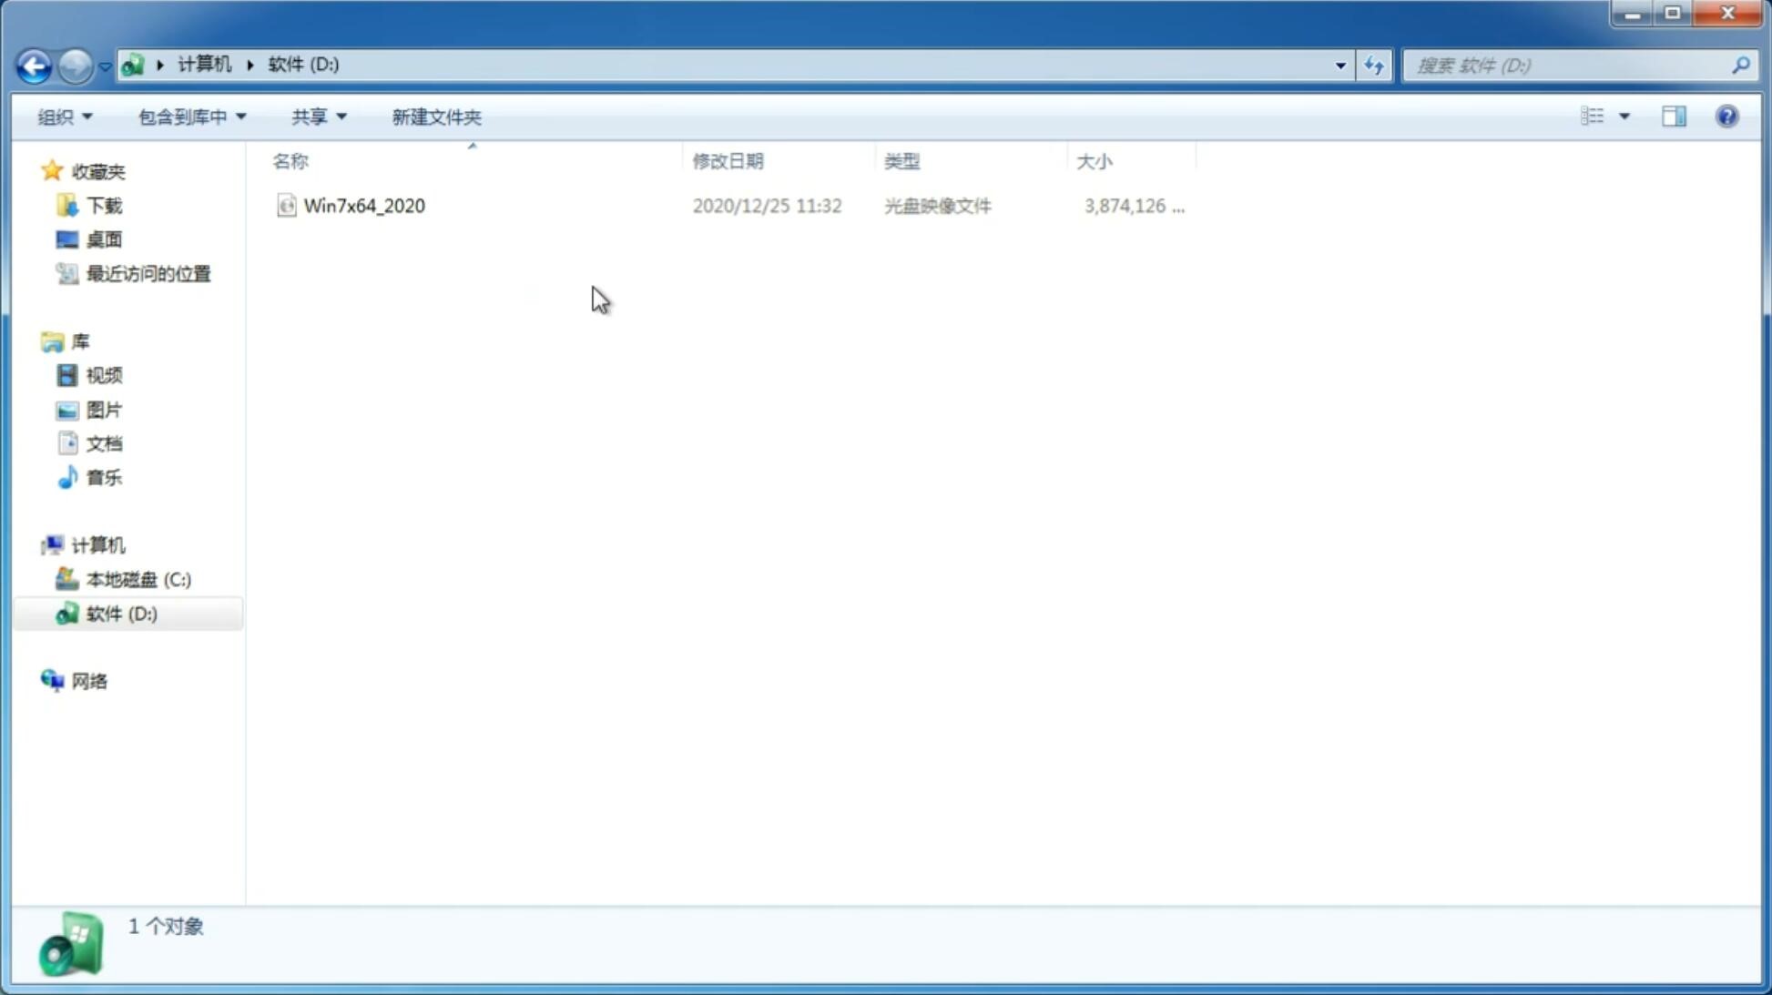1772x995 pixels.
Task: Click back navigation arrow button
Action: [34, 65]
